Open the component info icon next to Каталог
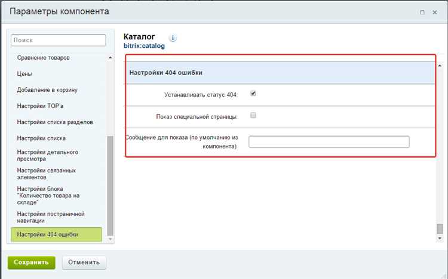The height and width of the screenshot is (279, 448). pos(173,38)
